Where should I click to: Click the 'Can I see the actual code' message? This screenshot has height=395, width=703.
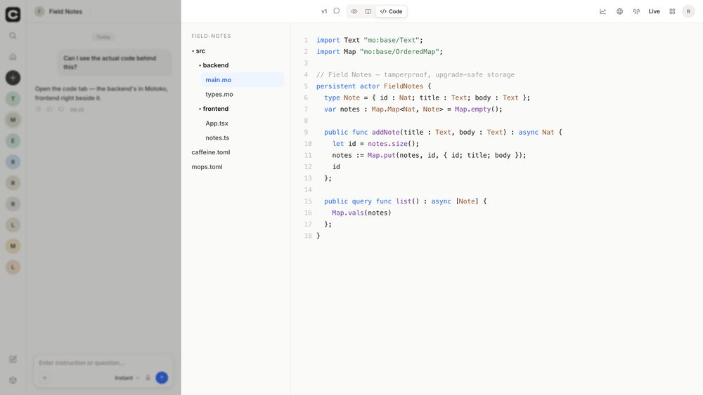[x=115, y=62]
